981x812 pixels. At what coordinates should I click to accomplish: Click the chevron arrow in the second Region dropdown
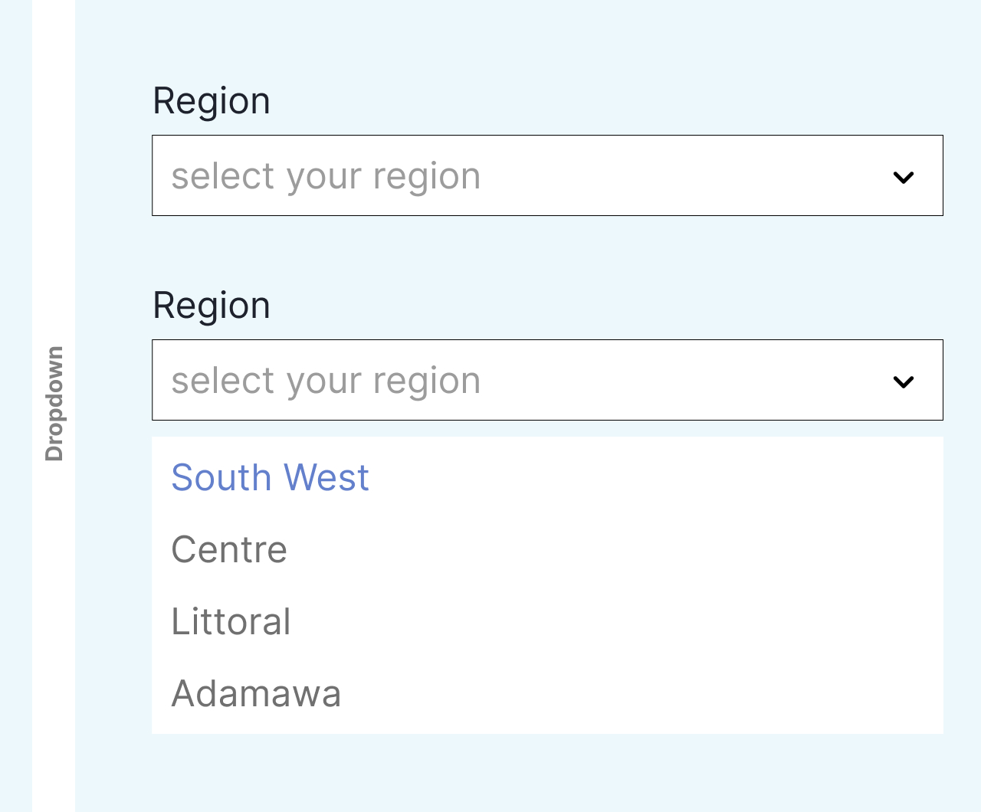click(904, 381)
